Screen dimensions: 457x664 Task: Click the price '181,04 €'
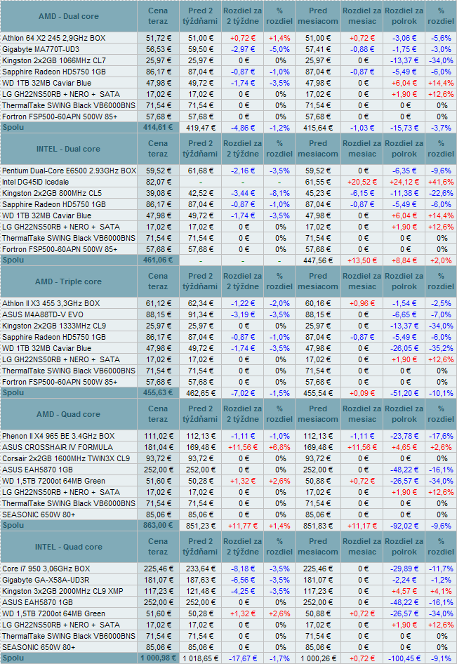(158, 447)
